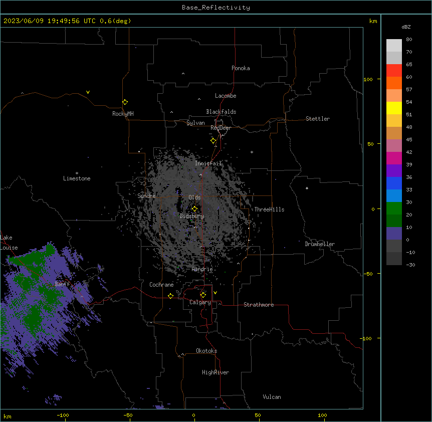Click the Innisfail label

click(208, 163)
